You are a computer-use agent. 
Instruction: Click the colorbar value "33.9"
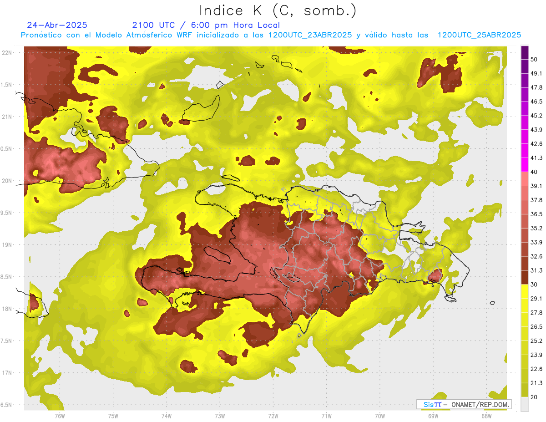pos(536,242)
